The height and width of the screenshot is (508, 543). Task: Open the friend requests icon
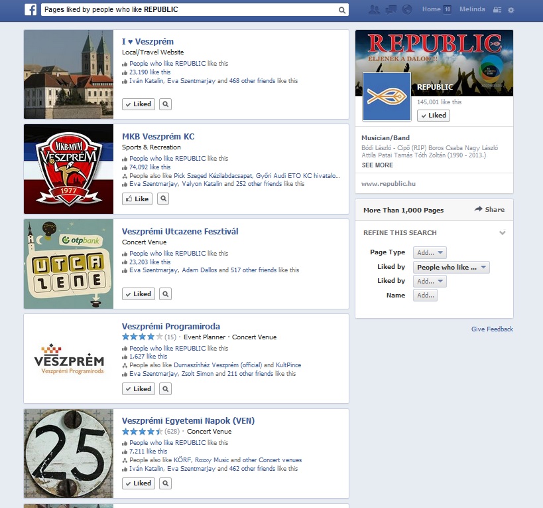tap(374, 10)
